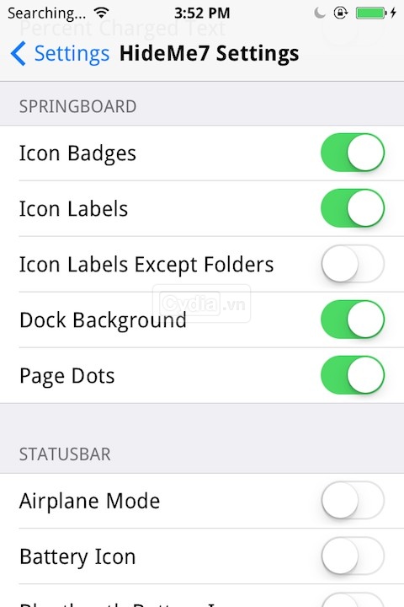Tap the Cydia.vn watermark
Image resolution: width=404 pixels, height=607 pixels.
click(x=201, y=303)
